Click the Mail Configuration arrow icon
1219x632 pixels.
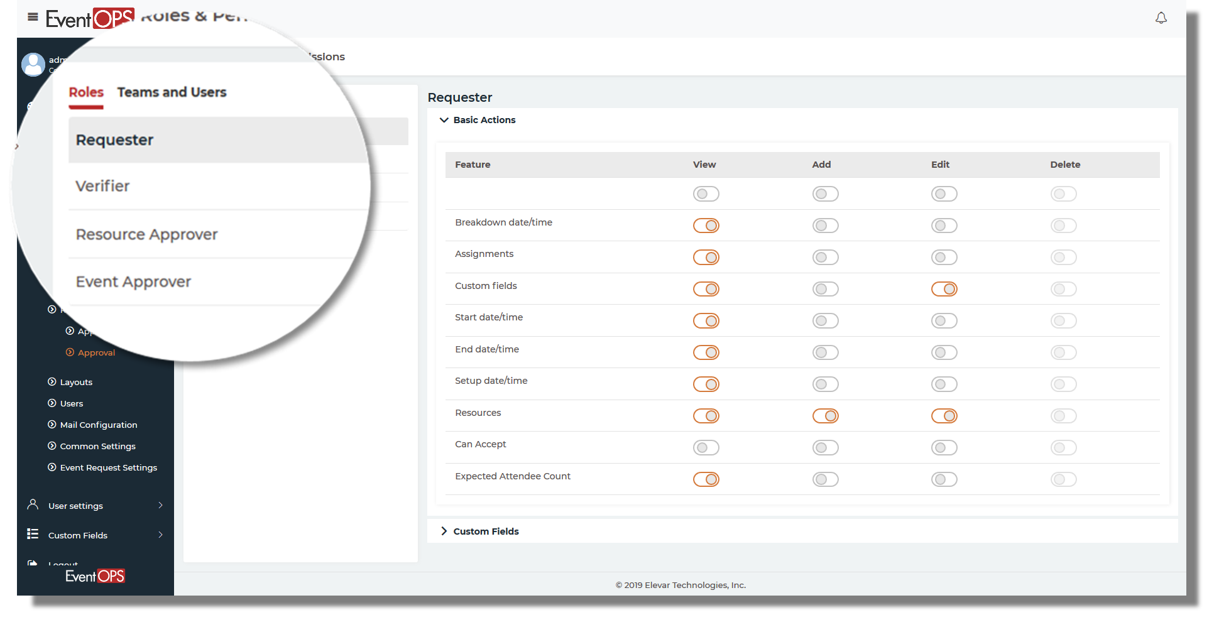(52, 425)
